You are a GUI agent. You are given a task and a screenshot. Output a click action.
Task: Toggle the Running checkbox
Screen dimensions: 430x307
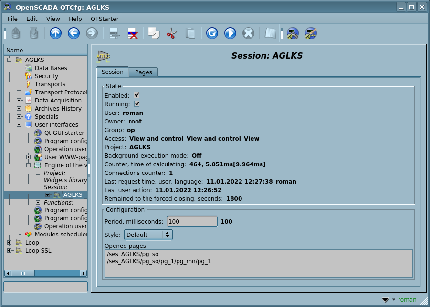tap(136, 104)
